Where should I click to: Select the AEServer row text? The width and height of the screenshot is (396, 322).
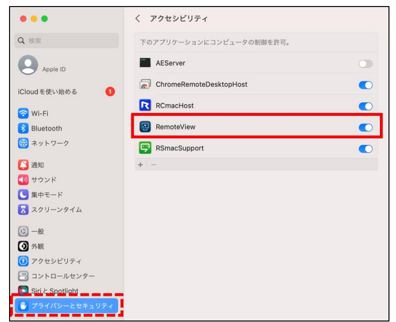[171, 63]
